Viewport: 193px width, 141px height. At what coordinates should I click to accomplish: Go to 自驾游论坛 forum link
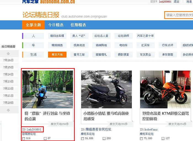click(x=29, y=134)
